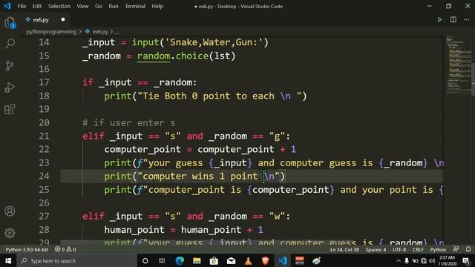The image size is (475, 267).
Task: Open the Run menu
Action: click(x=114, y=6)
